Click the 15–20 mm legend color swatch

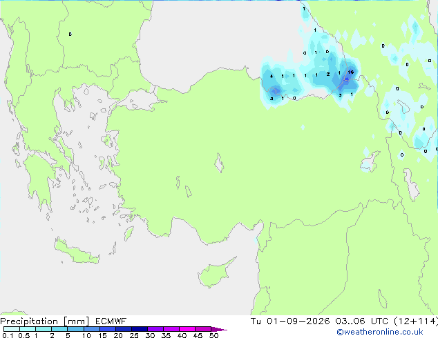pos(107,329)
